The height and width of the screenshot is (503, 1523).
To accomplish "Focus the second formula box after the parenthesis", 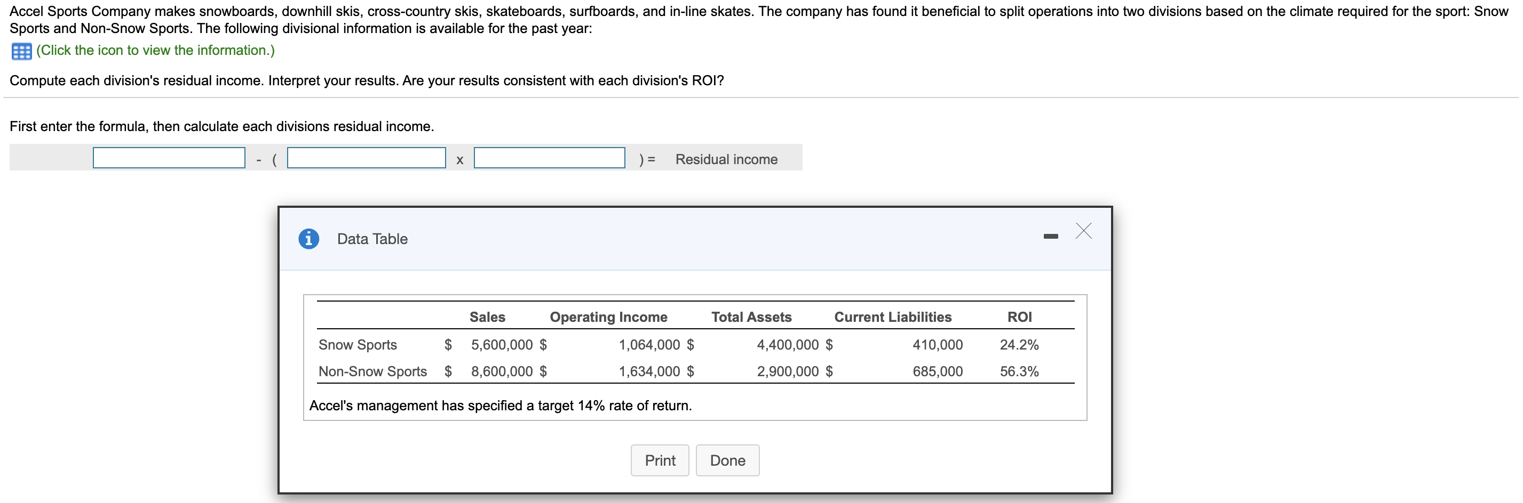I will 367,158.
